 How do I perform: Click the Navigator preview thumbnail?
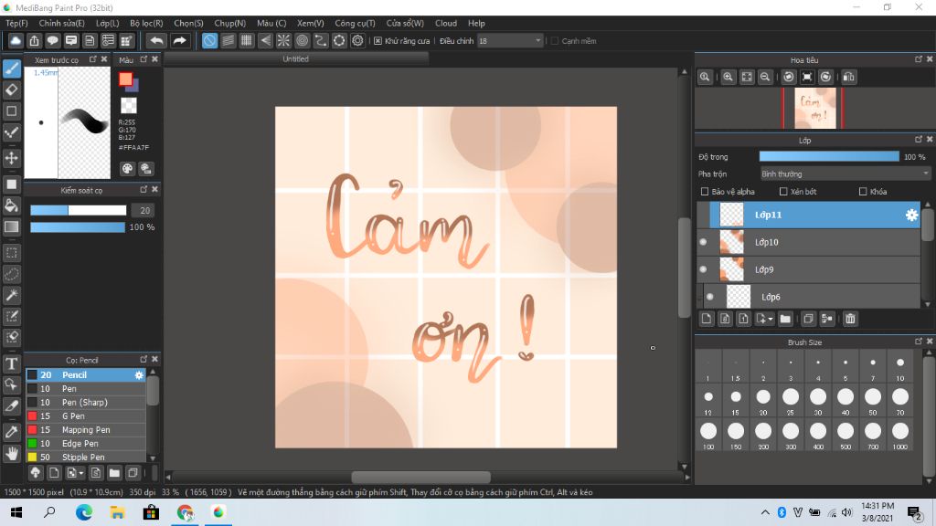pos(814,109)
